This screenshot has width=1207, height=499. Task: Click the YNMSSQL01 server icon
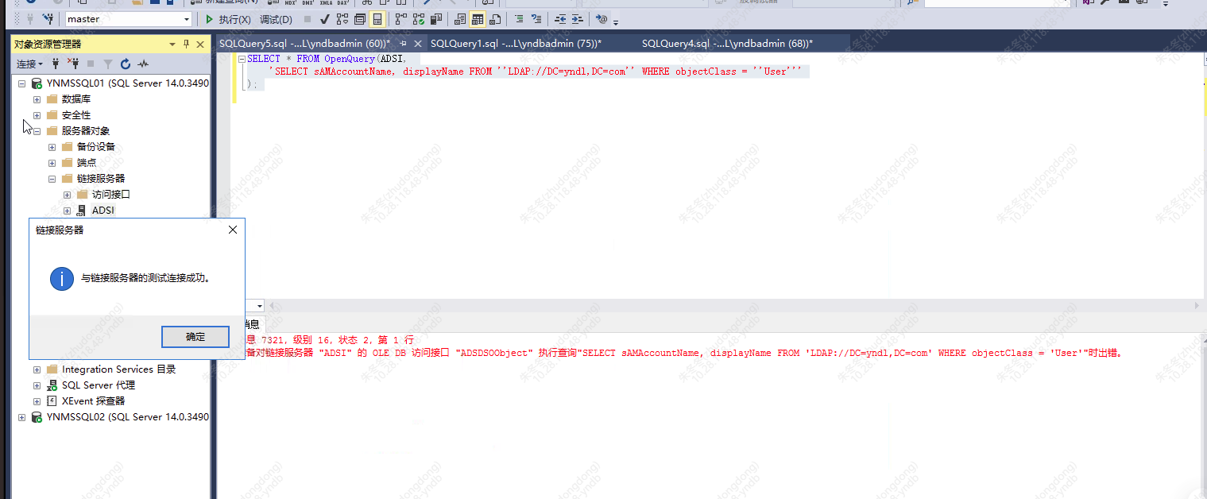pyautogui.click(x=37, y=83)
